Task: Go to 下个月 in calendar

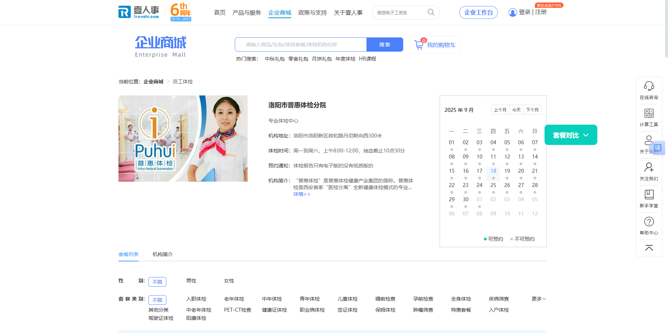Action: (x=532, y=110)
